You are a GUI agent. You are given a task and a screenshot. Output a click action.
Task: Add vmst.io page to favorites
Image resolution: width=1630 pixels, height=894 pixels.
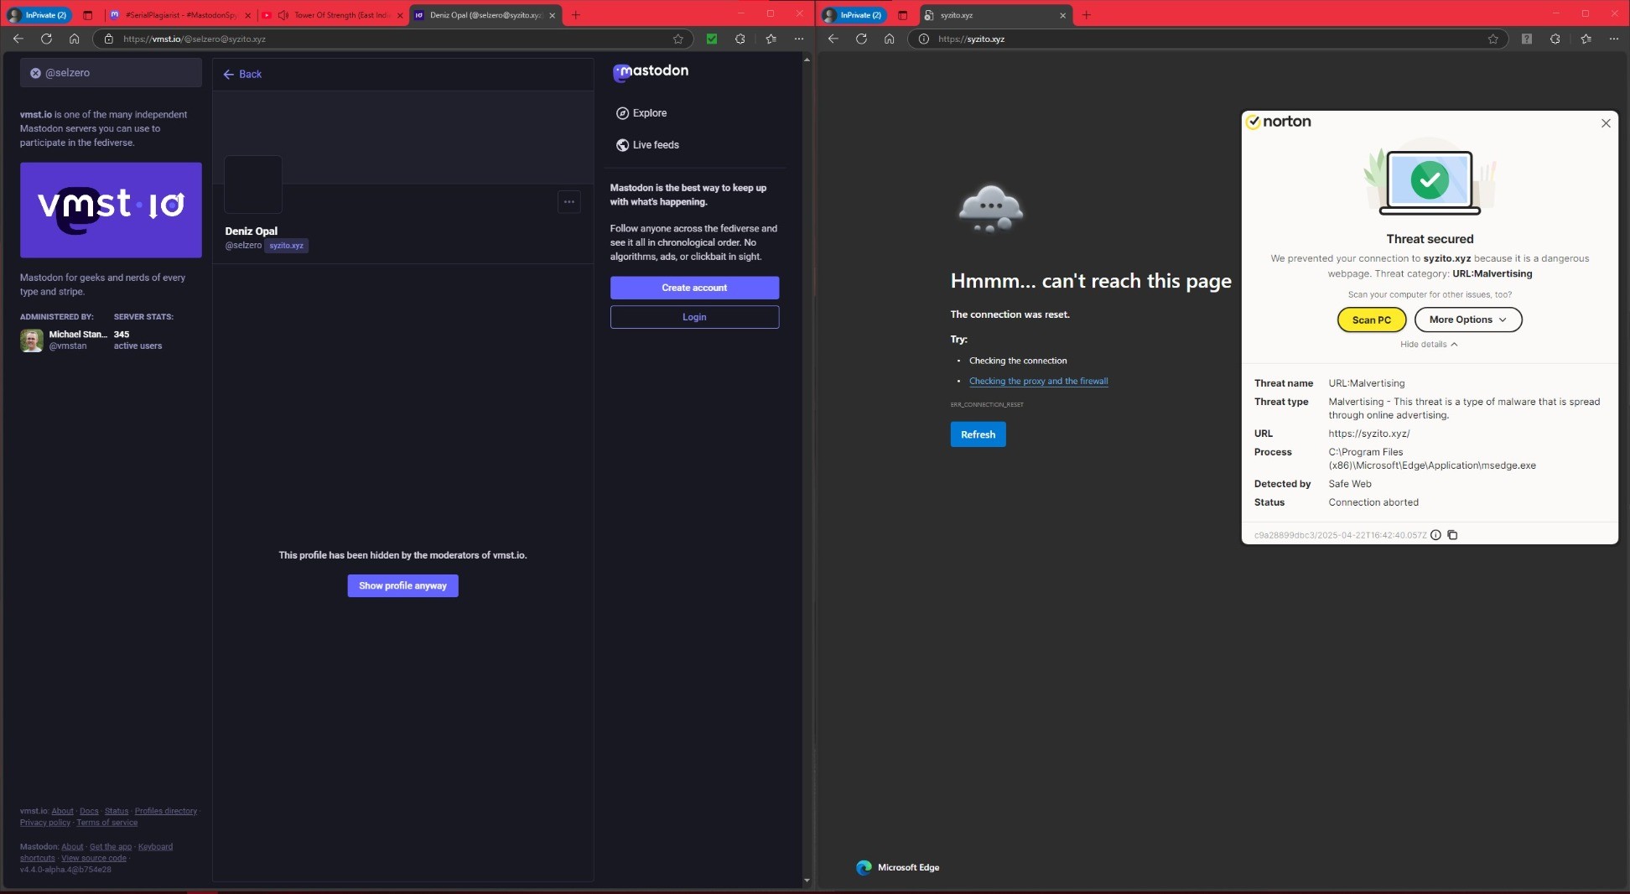tap(678, 39)
